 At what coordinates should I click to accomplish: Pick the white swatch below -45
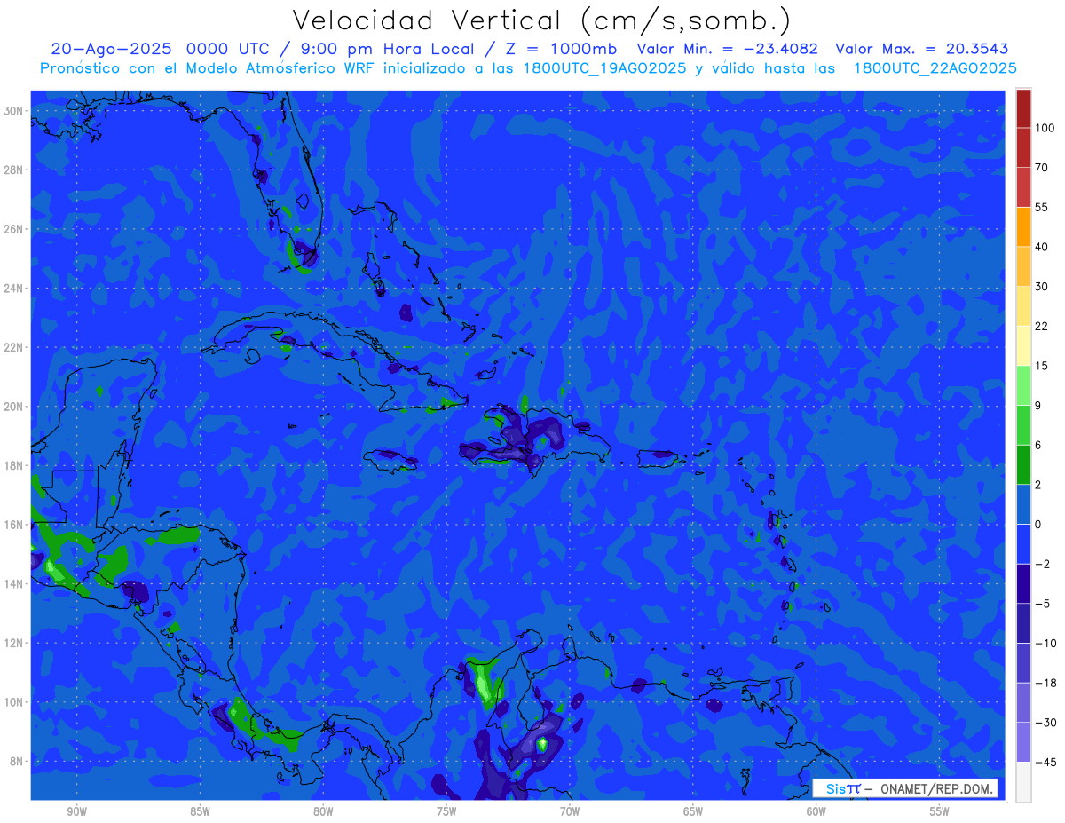[1023, 781]
